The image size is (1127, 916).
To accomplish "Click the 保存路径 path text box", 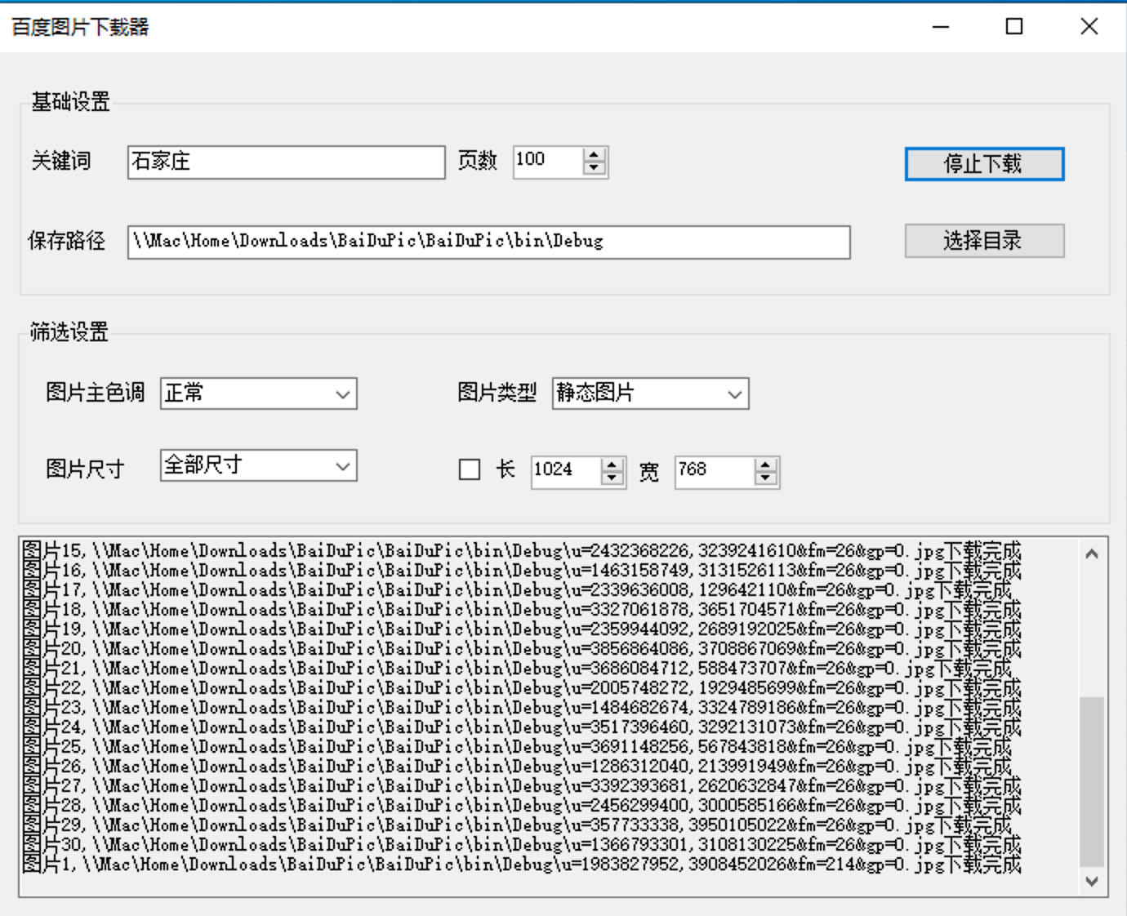I will point(489,242).
